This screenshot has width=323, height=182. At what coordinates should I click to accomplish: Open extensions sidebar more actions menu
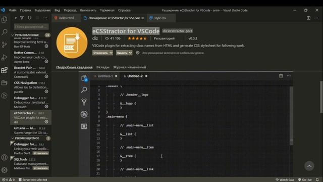[x=45, y=18]
